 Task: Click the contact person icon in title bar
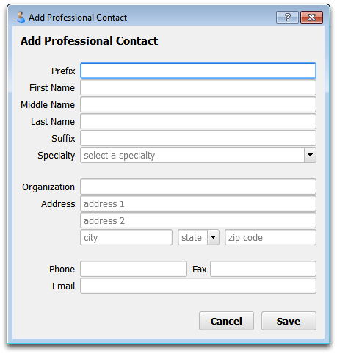(21, 18)
